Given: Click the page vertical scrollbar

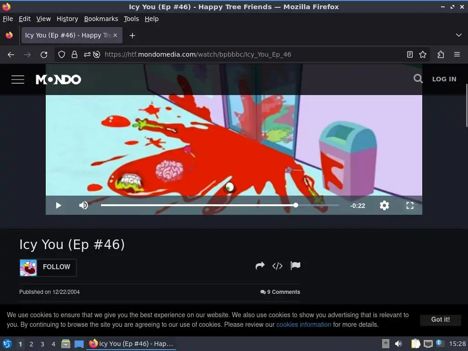Looking at the screenshot, I should 467,105.
